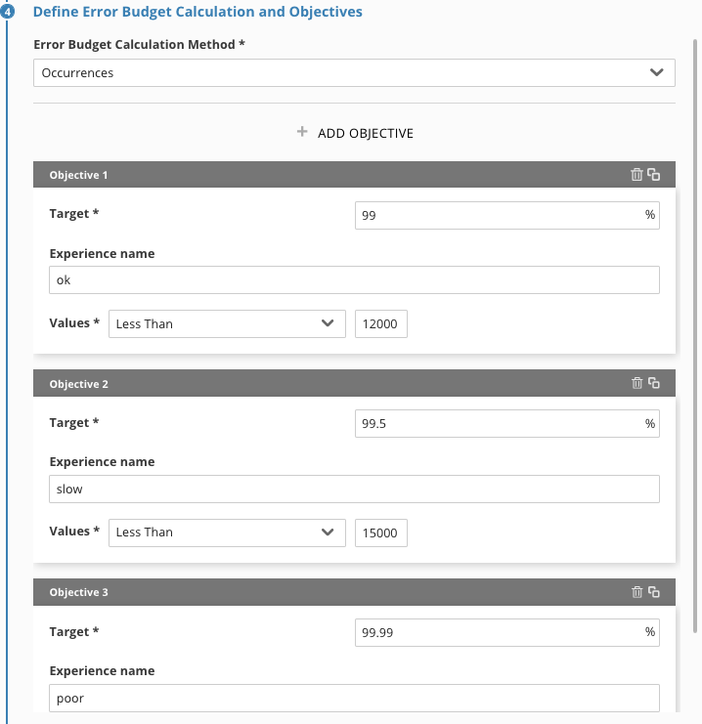The image size is (702, 724).
Task: Select the experience name field containing slow
Action: click(x=354, y=489)
